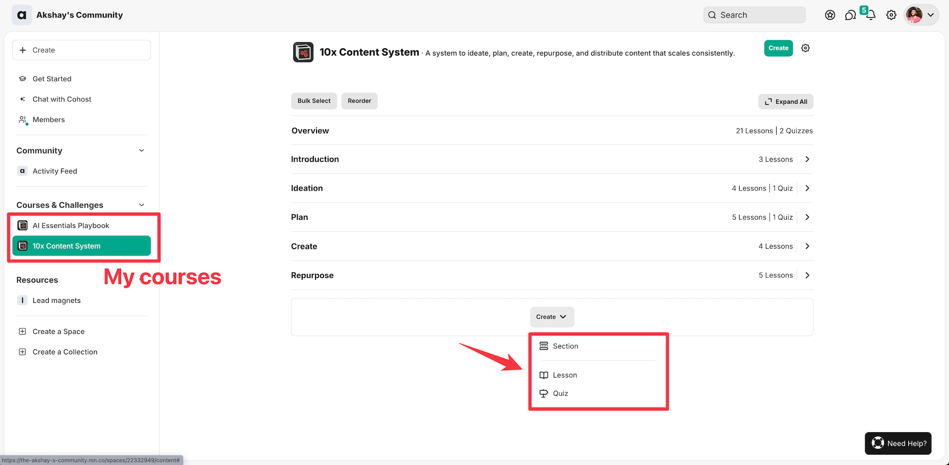949x465 pixels.
Task: Collapse the Courses & Challenges section
Action: click(x=141, y=205)
